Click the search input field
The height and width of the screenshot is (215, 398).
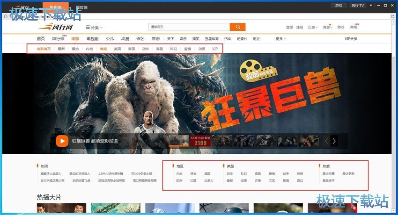click(189, 27)
